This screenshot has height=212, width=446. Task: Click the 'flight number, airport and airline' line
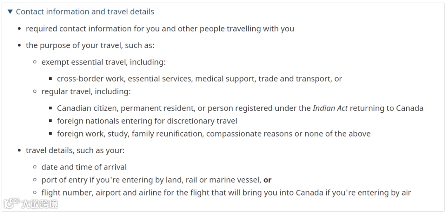(x=226, y=193)
